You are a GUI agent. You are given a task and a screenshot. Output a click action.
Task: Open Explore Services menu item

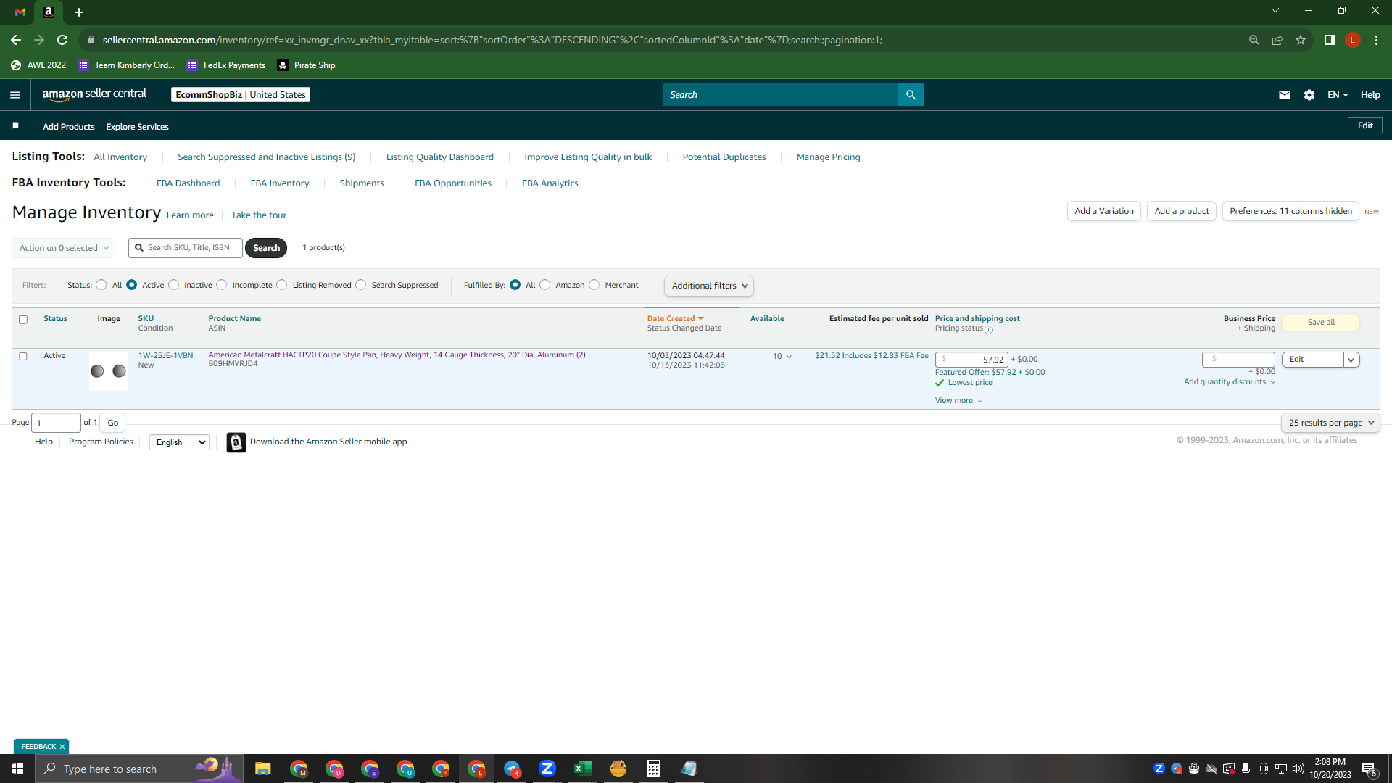(137, 127)
